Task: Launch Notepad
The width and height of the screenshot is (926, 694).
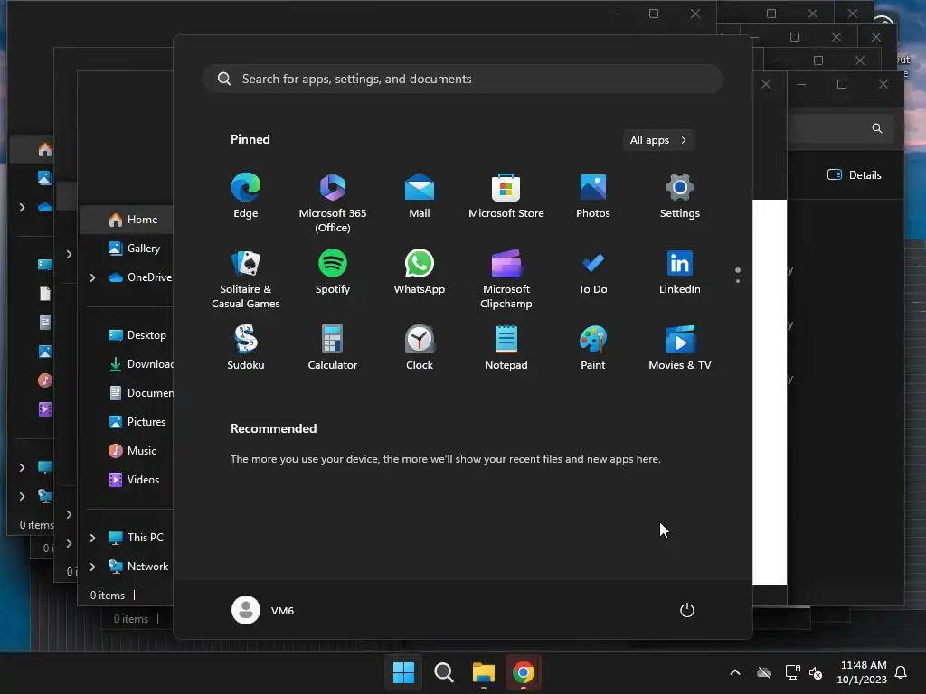Action: point(506,348)
